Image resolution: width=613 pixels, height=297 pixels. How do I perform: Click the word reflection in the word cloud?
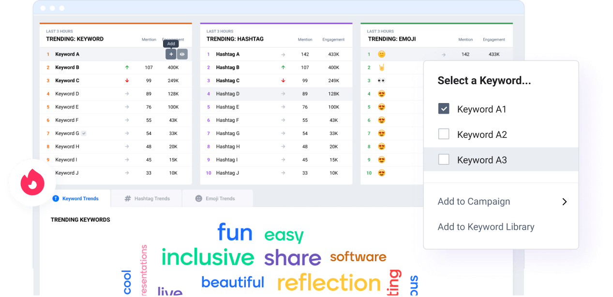tap(329, 282)
